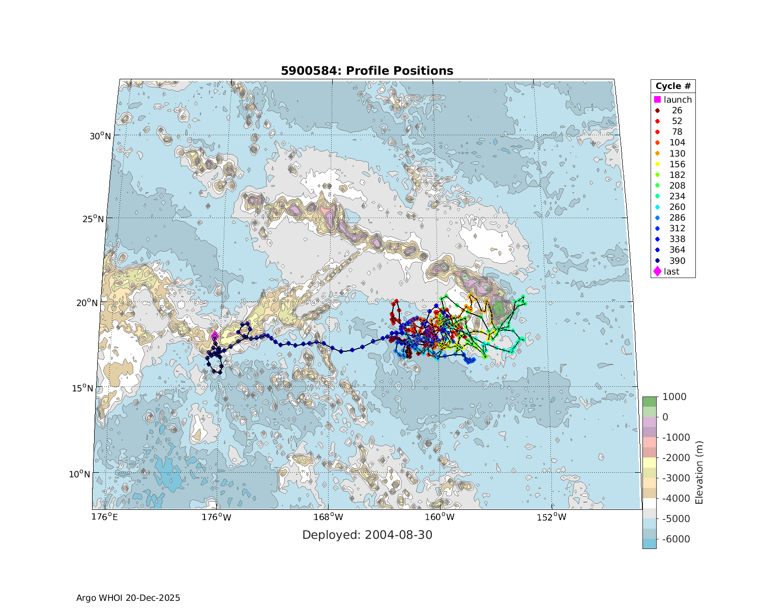Image resolution: width=763 pixels, height=610 pixels.
Task: Click the 'Elevation (m)' colorbar label
Action: click(x=699, y=472)
